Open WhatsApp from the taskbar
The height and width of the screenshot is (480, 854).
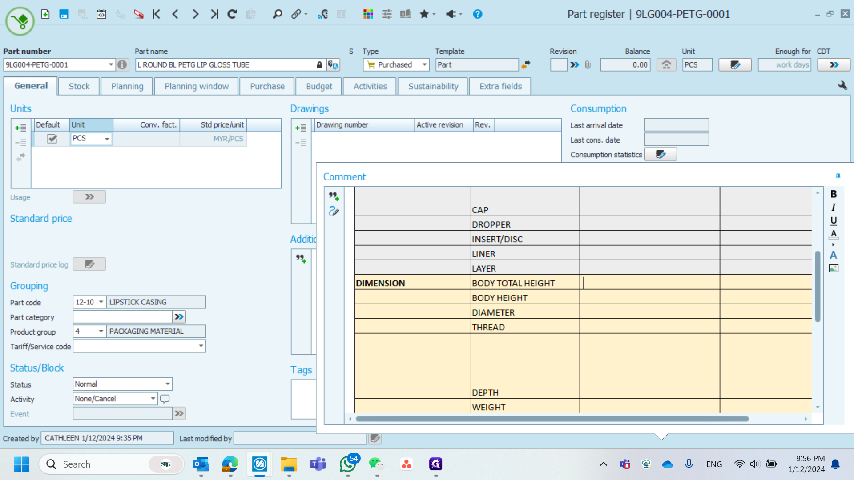coord(348,464)
